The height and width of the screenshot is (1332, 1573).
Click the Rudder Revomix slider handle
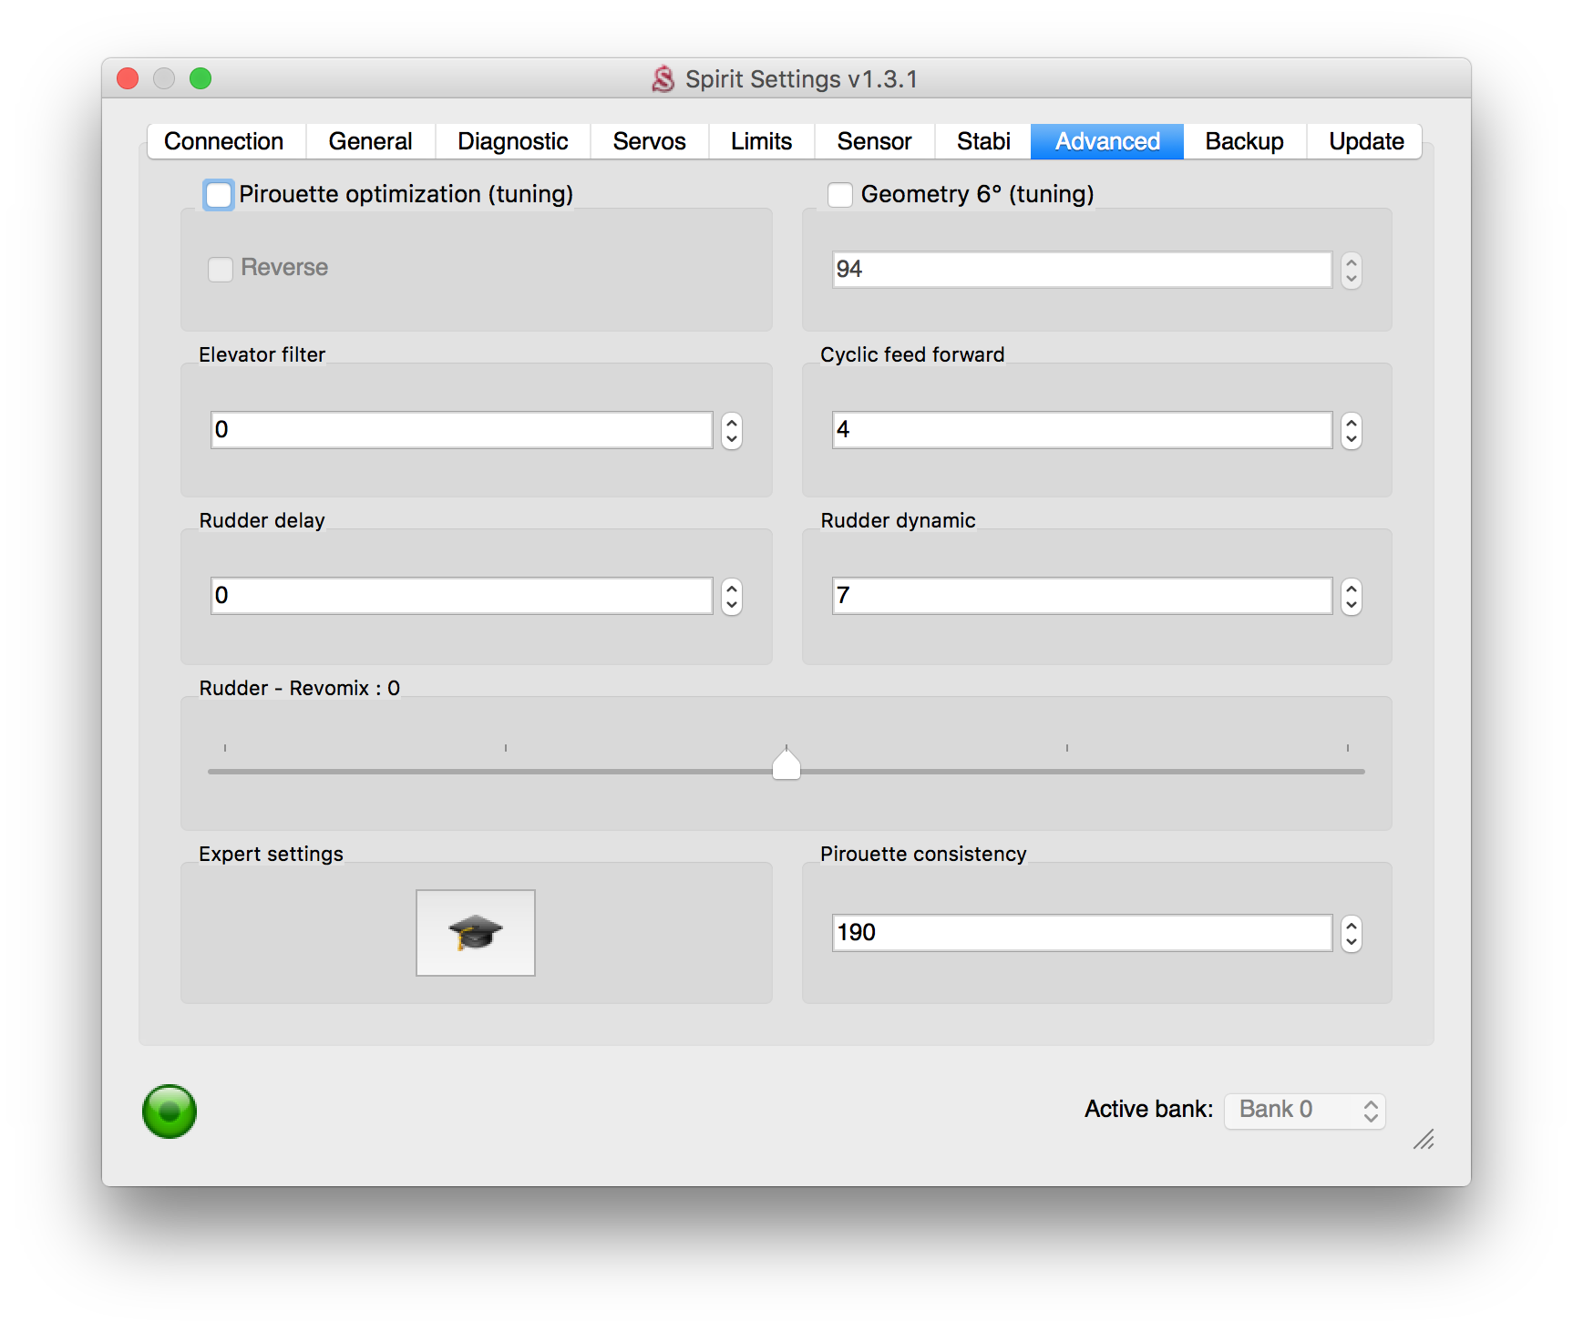click(x=786, y=764)
